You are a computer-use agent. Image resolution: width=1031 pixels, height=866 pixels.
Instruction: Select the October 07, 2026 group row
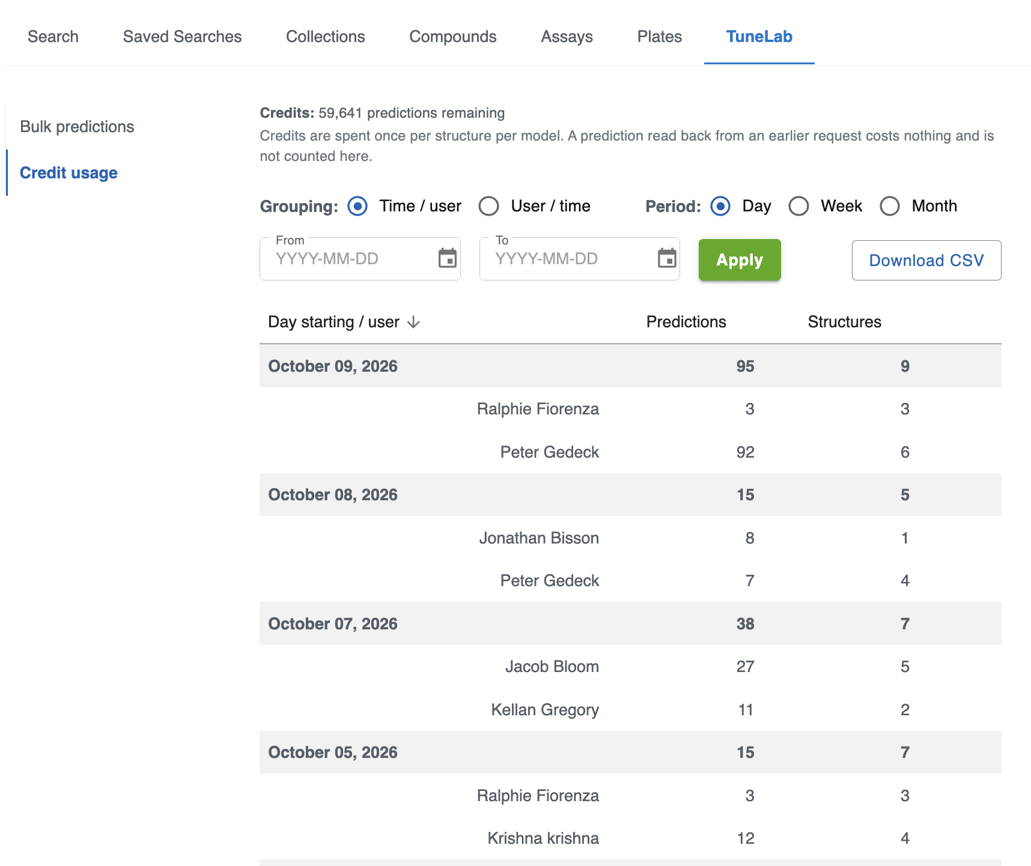[630, 624]
